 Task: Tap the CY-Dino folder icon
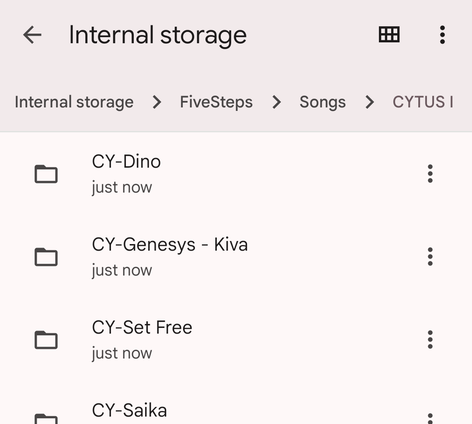pyautogui.click(x=46, y=174)
